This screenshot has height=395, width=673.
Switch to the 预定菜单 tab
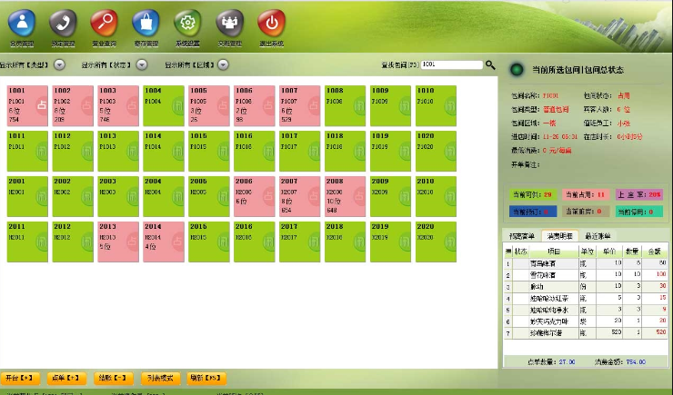pos(521,235)
